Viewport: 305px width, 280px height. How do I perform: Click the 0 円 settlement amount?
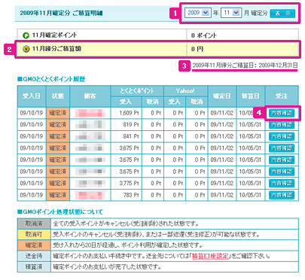coord(197,49)
